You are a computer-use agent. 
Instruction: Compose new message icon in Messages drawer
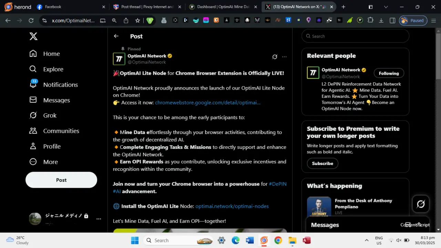tap(408, 225)
